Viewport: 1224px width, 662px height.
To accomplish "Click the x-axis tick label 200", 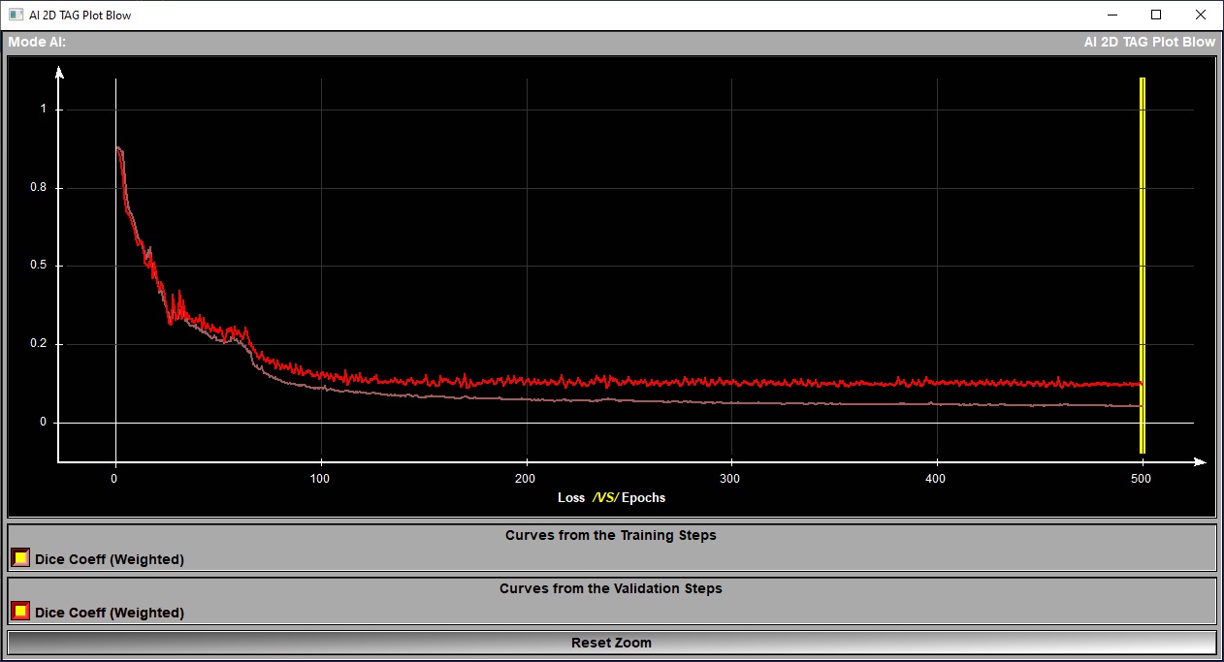I will 526,479.
